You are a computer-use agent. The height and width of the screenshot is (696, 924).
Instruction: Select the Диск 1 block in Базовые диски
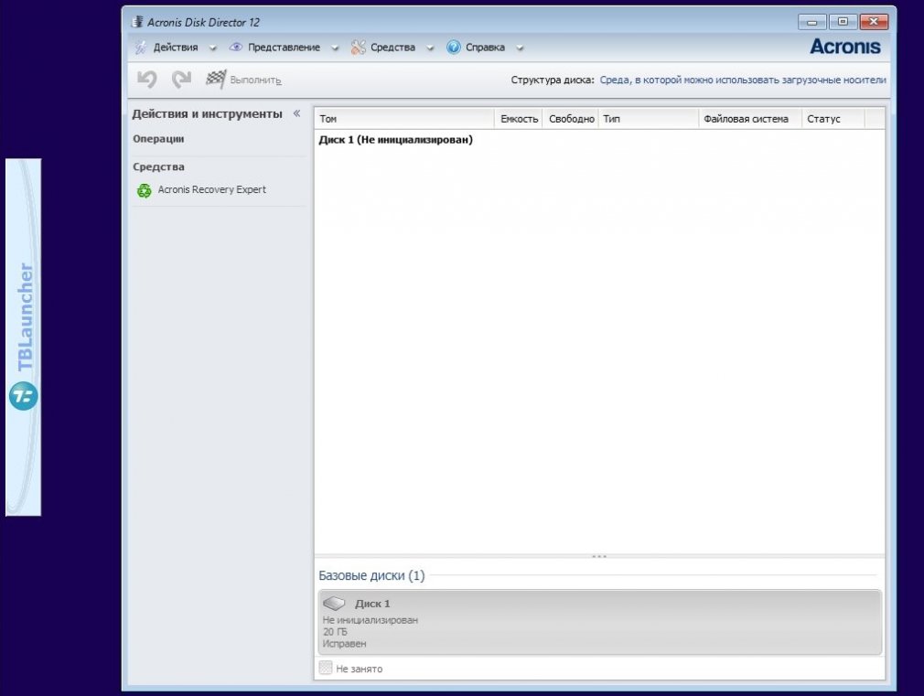[x=600, y=622]
